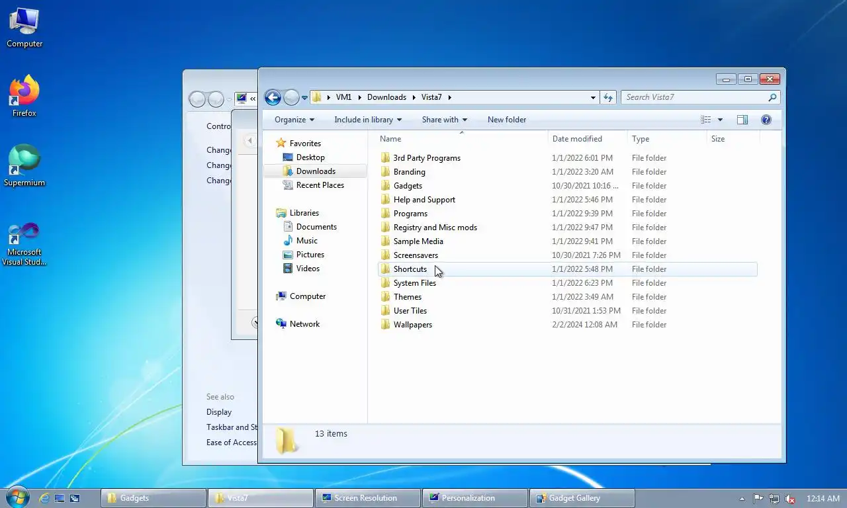847x508 pixels.
Task: Open the Videos library
Action: (x=308, y=269)
